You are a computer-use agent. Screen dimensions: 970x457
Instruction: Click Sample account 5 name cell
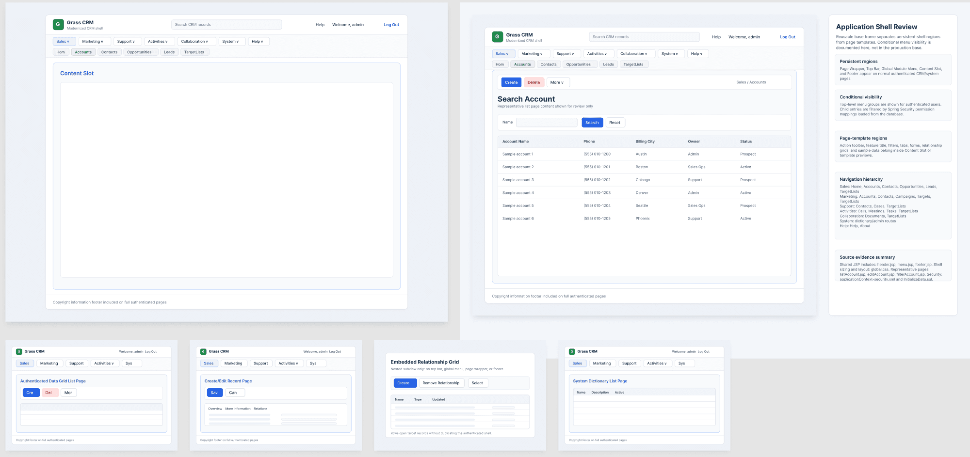tap(518, 205)
